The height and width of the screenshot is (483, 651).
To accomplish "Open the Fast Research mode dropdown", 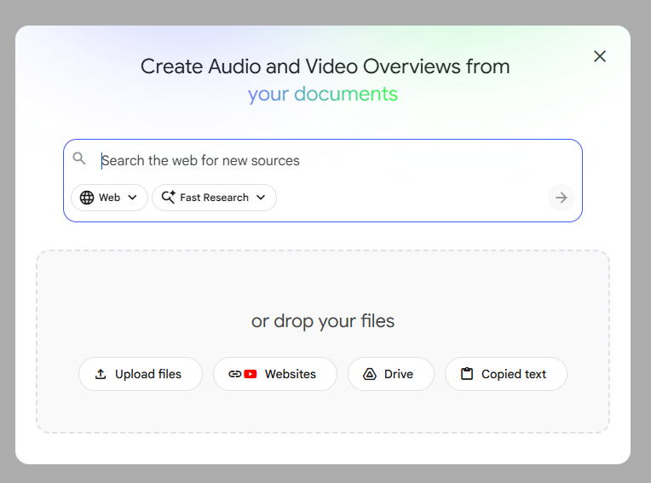I will pos(215,198).
